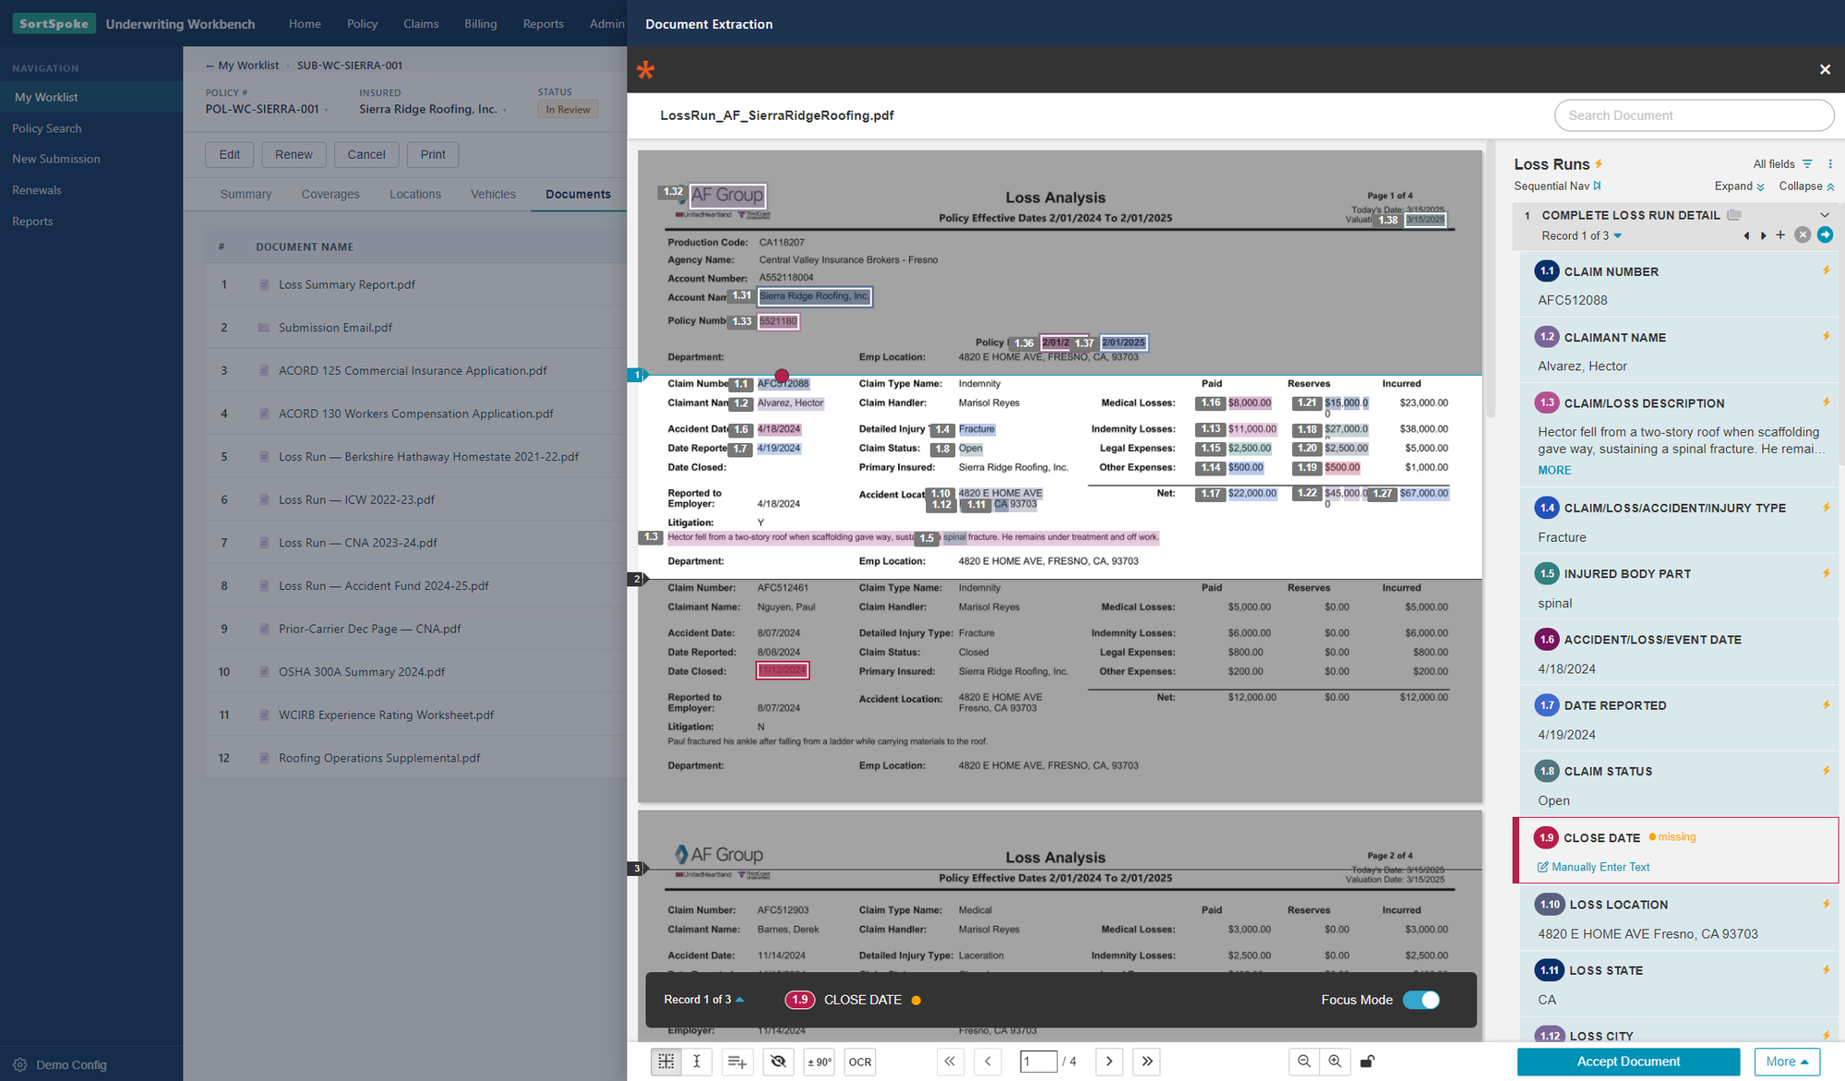This screenshot has height=1081, width=1845.
Task: Open the All fields filter icon
Action: (1807, 164)
